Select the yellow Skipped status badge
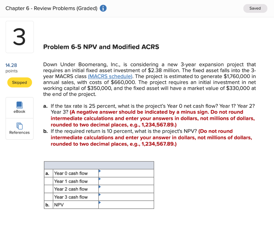 pos(19,82)
